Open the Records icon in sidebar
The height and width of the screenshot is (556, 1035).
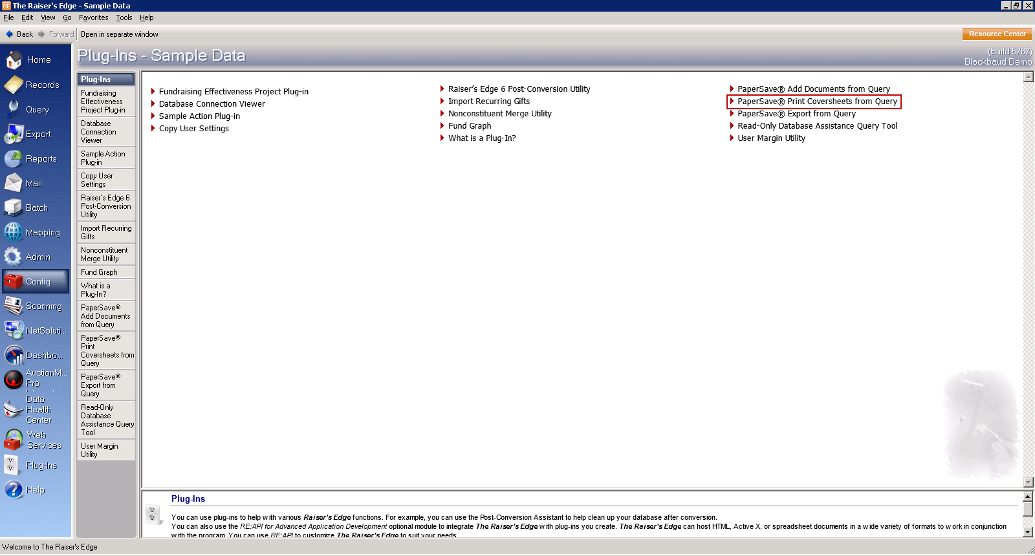pyautogui.click(x=14, y=85)
